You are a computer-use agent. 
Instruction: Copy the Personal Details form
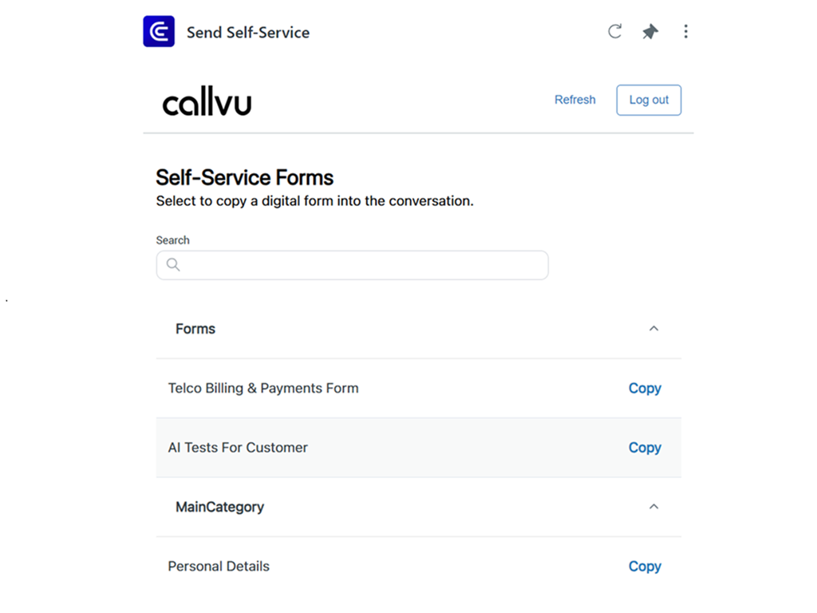click(645, 566)
